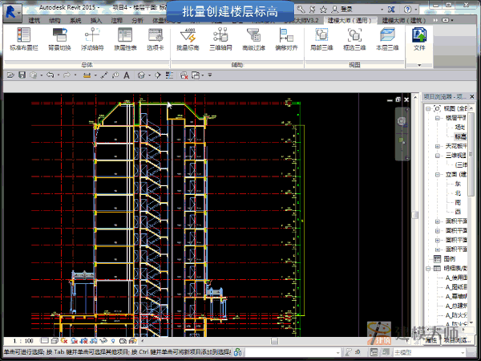Click the default 3D view house icon

(141, 75)
